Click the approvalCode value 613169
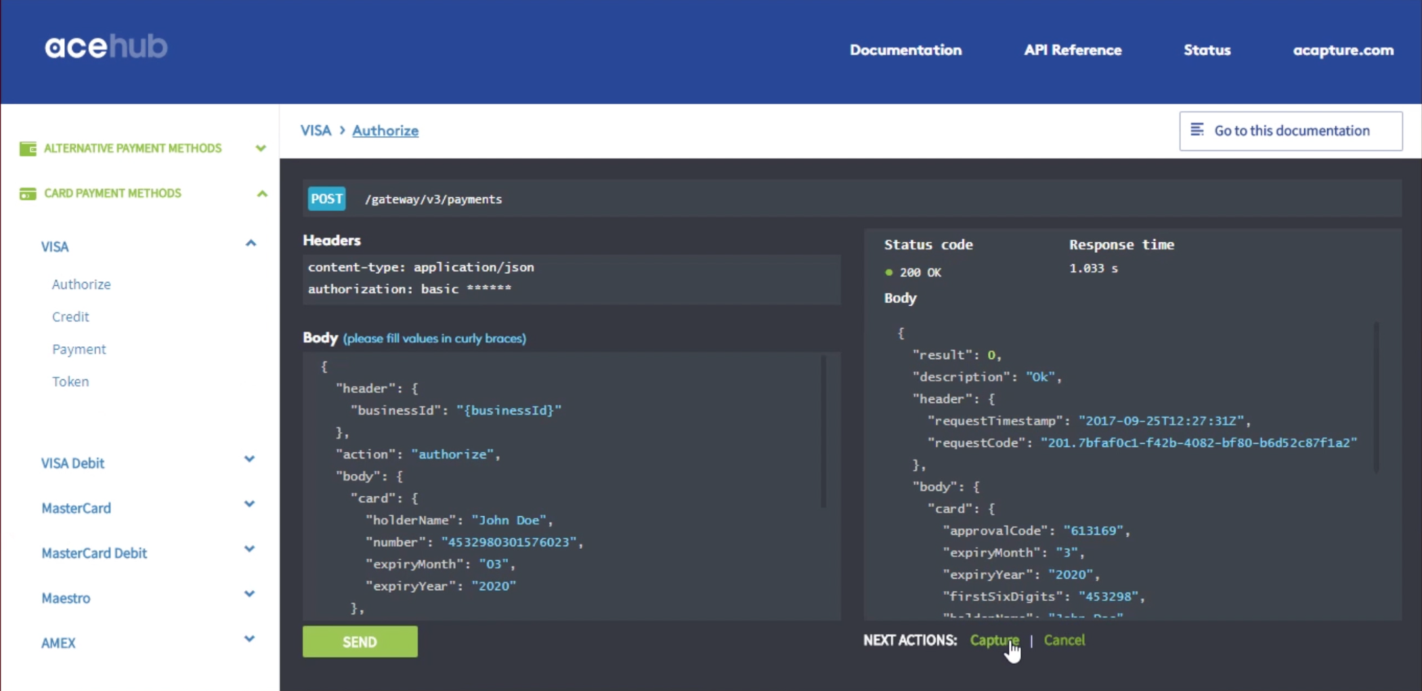 pos(1093,530)
